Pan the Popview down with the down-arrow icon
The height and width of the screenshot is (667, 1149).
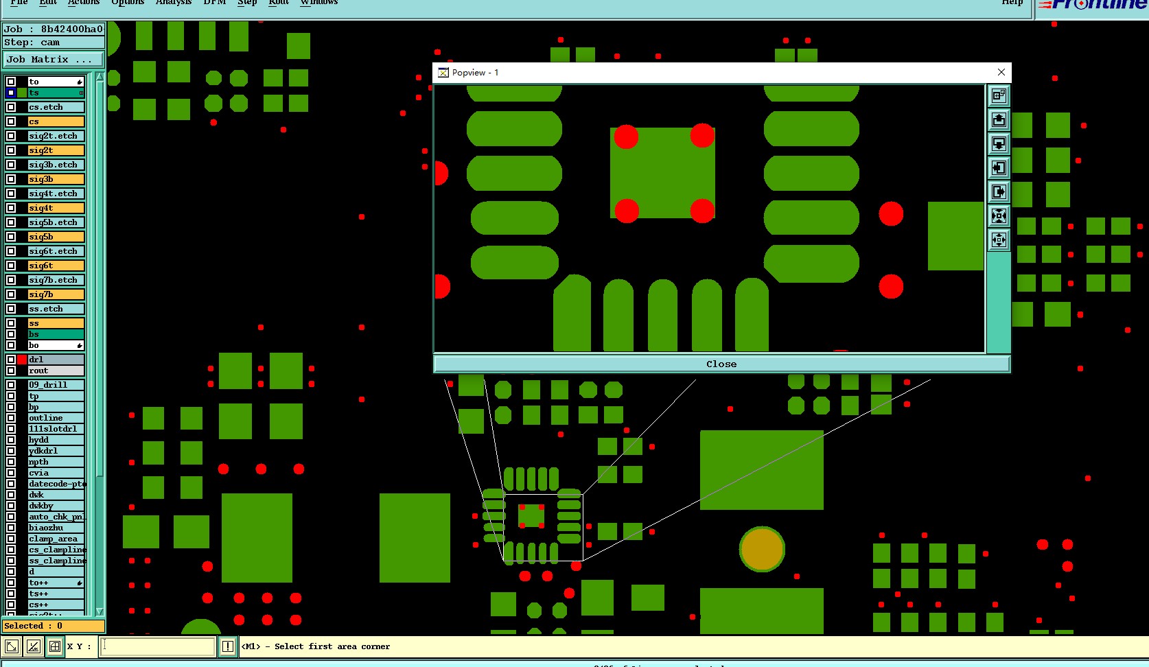[x=999, y=144]
